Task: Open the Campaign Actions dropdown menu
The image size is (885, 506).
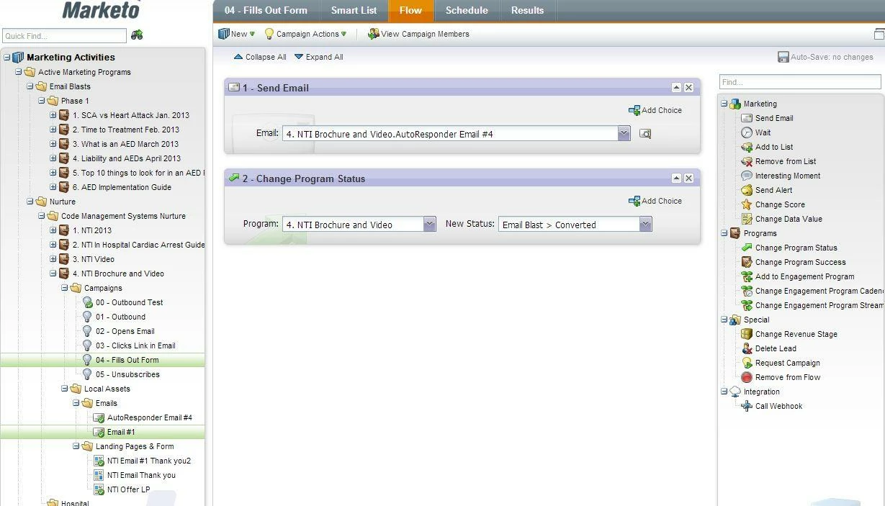Action: (x=305, y=34)
